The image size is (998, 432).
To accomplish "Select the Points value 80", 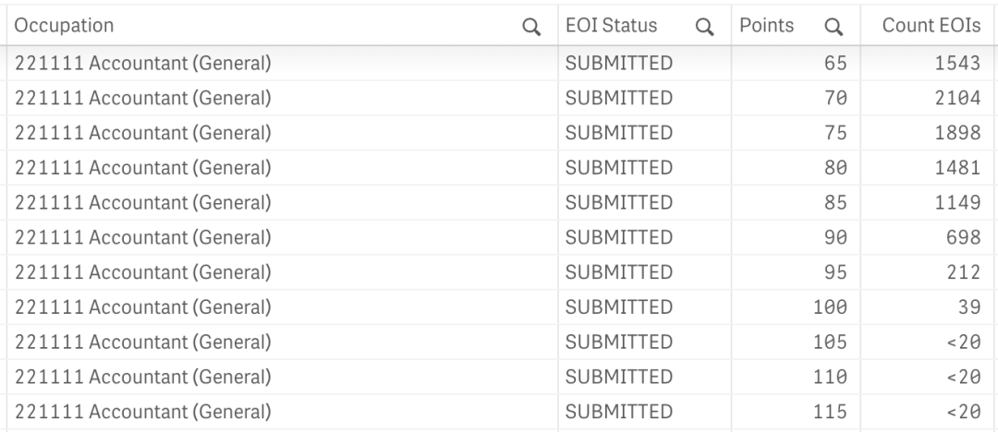I will [x=835, y=168].
